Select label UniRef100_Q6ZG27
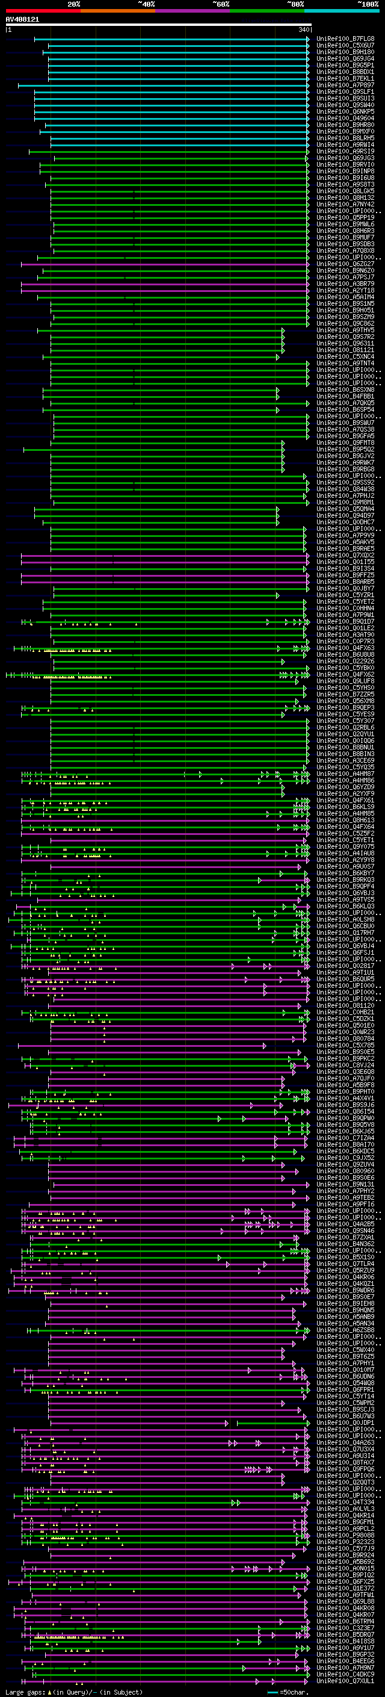Image resolution: width=385 pixels, height=1697 pixels. (345, 264)
